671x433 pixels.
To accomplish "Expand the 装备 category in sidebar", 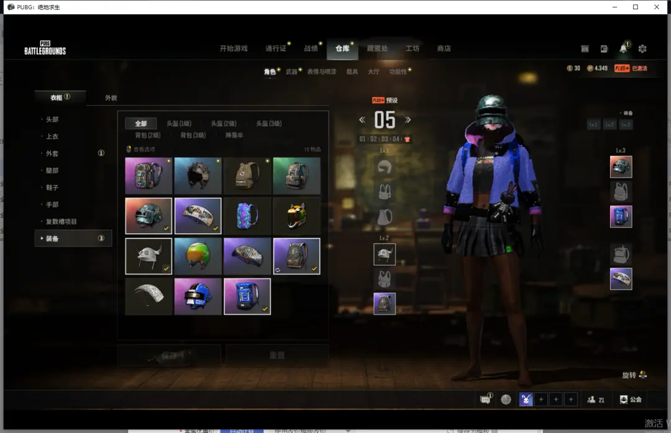I will (x=73, y=239).
